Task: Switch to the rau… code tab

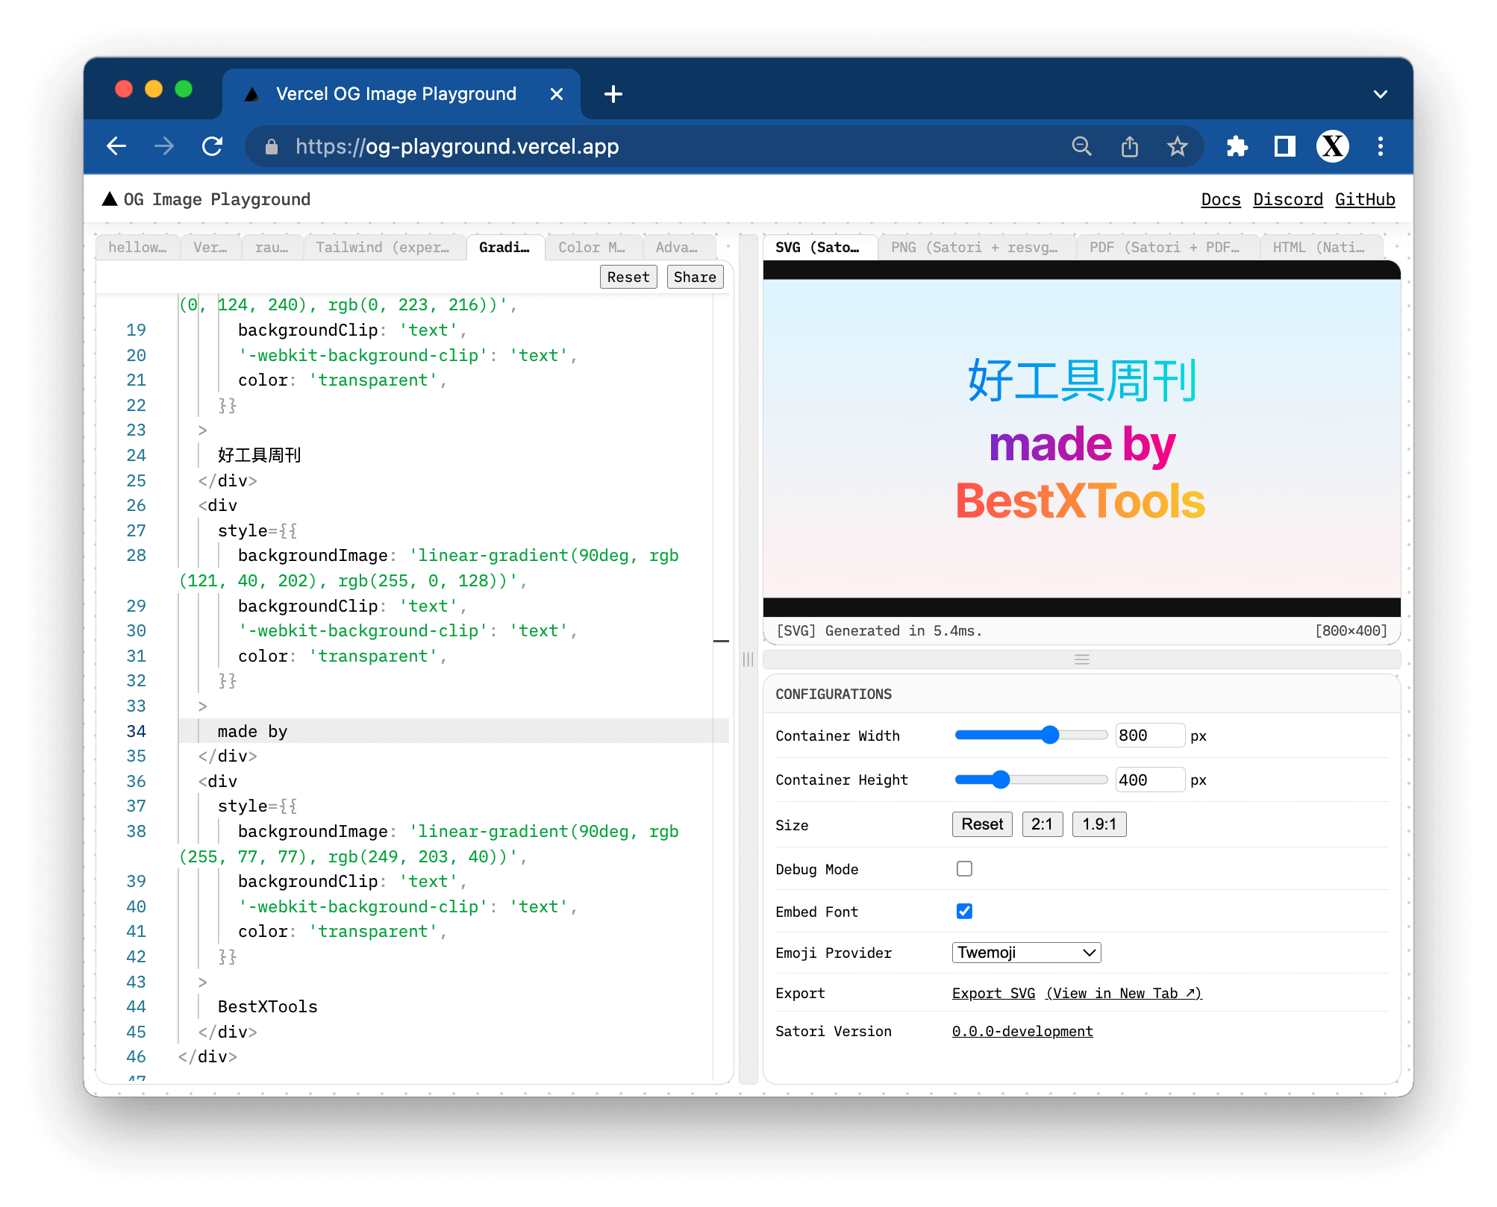Action: pyautogui.click(x=272, y=247)
